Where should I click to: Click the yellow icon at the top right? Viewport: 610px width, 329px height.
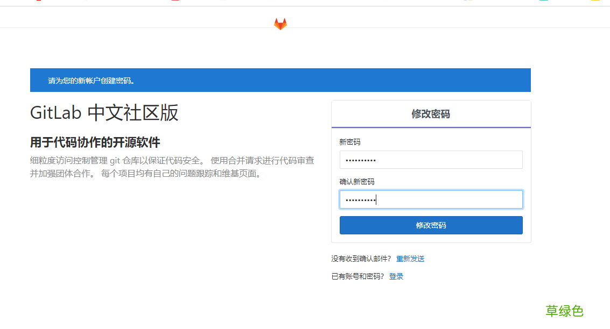click(x=595, y=2)
